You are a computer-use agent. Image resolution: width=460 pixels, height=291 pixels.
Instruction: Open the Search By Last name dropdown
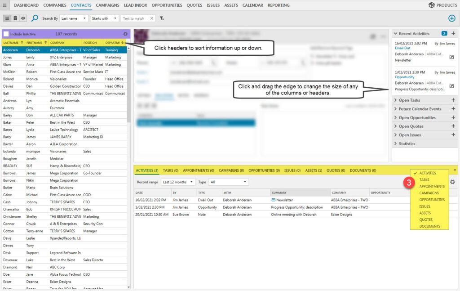(75, 18)
